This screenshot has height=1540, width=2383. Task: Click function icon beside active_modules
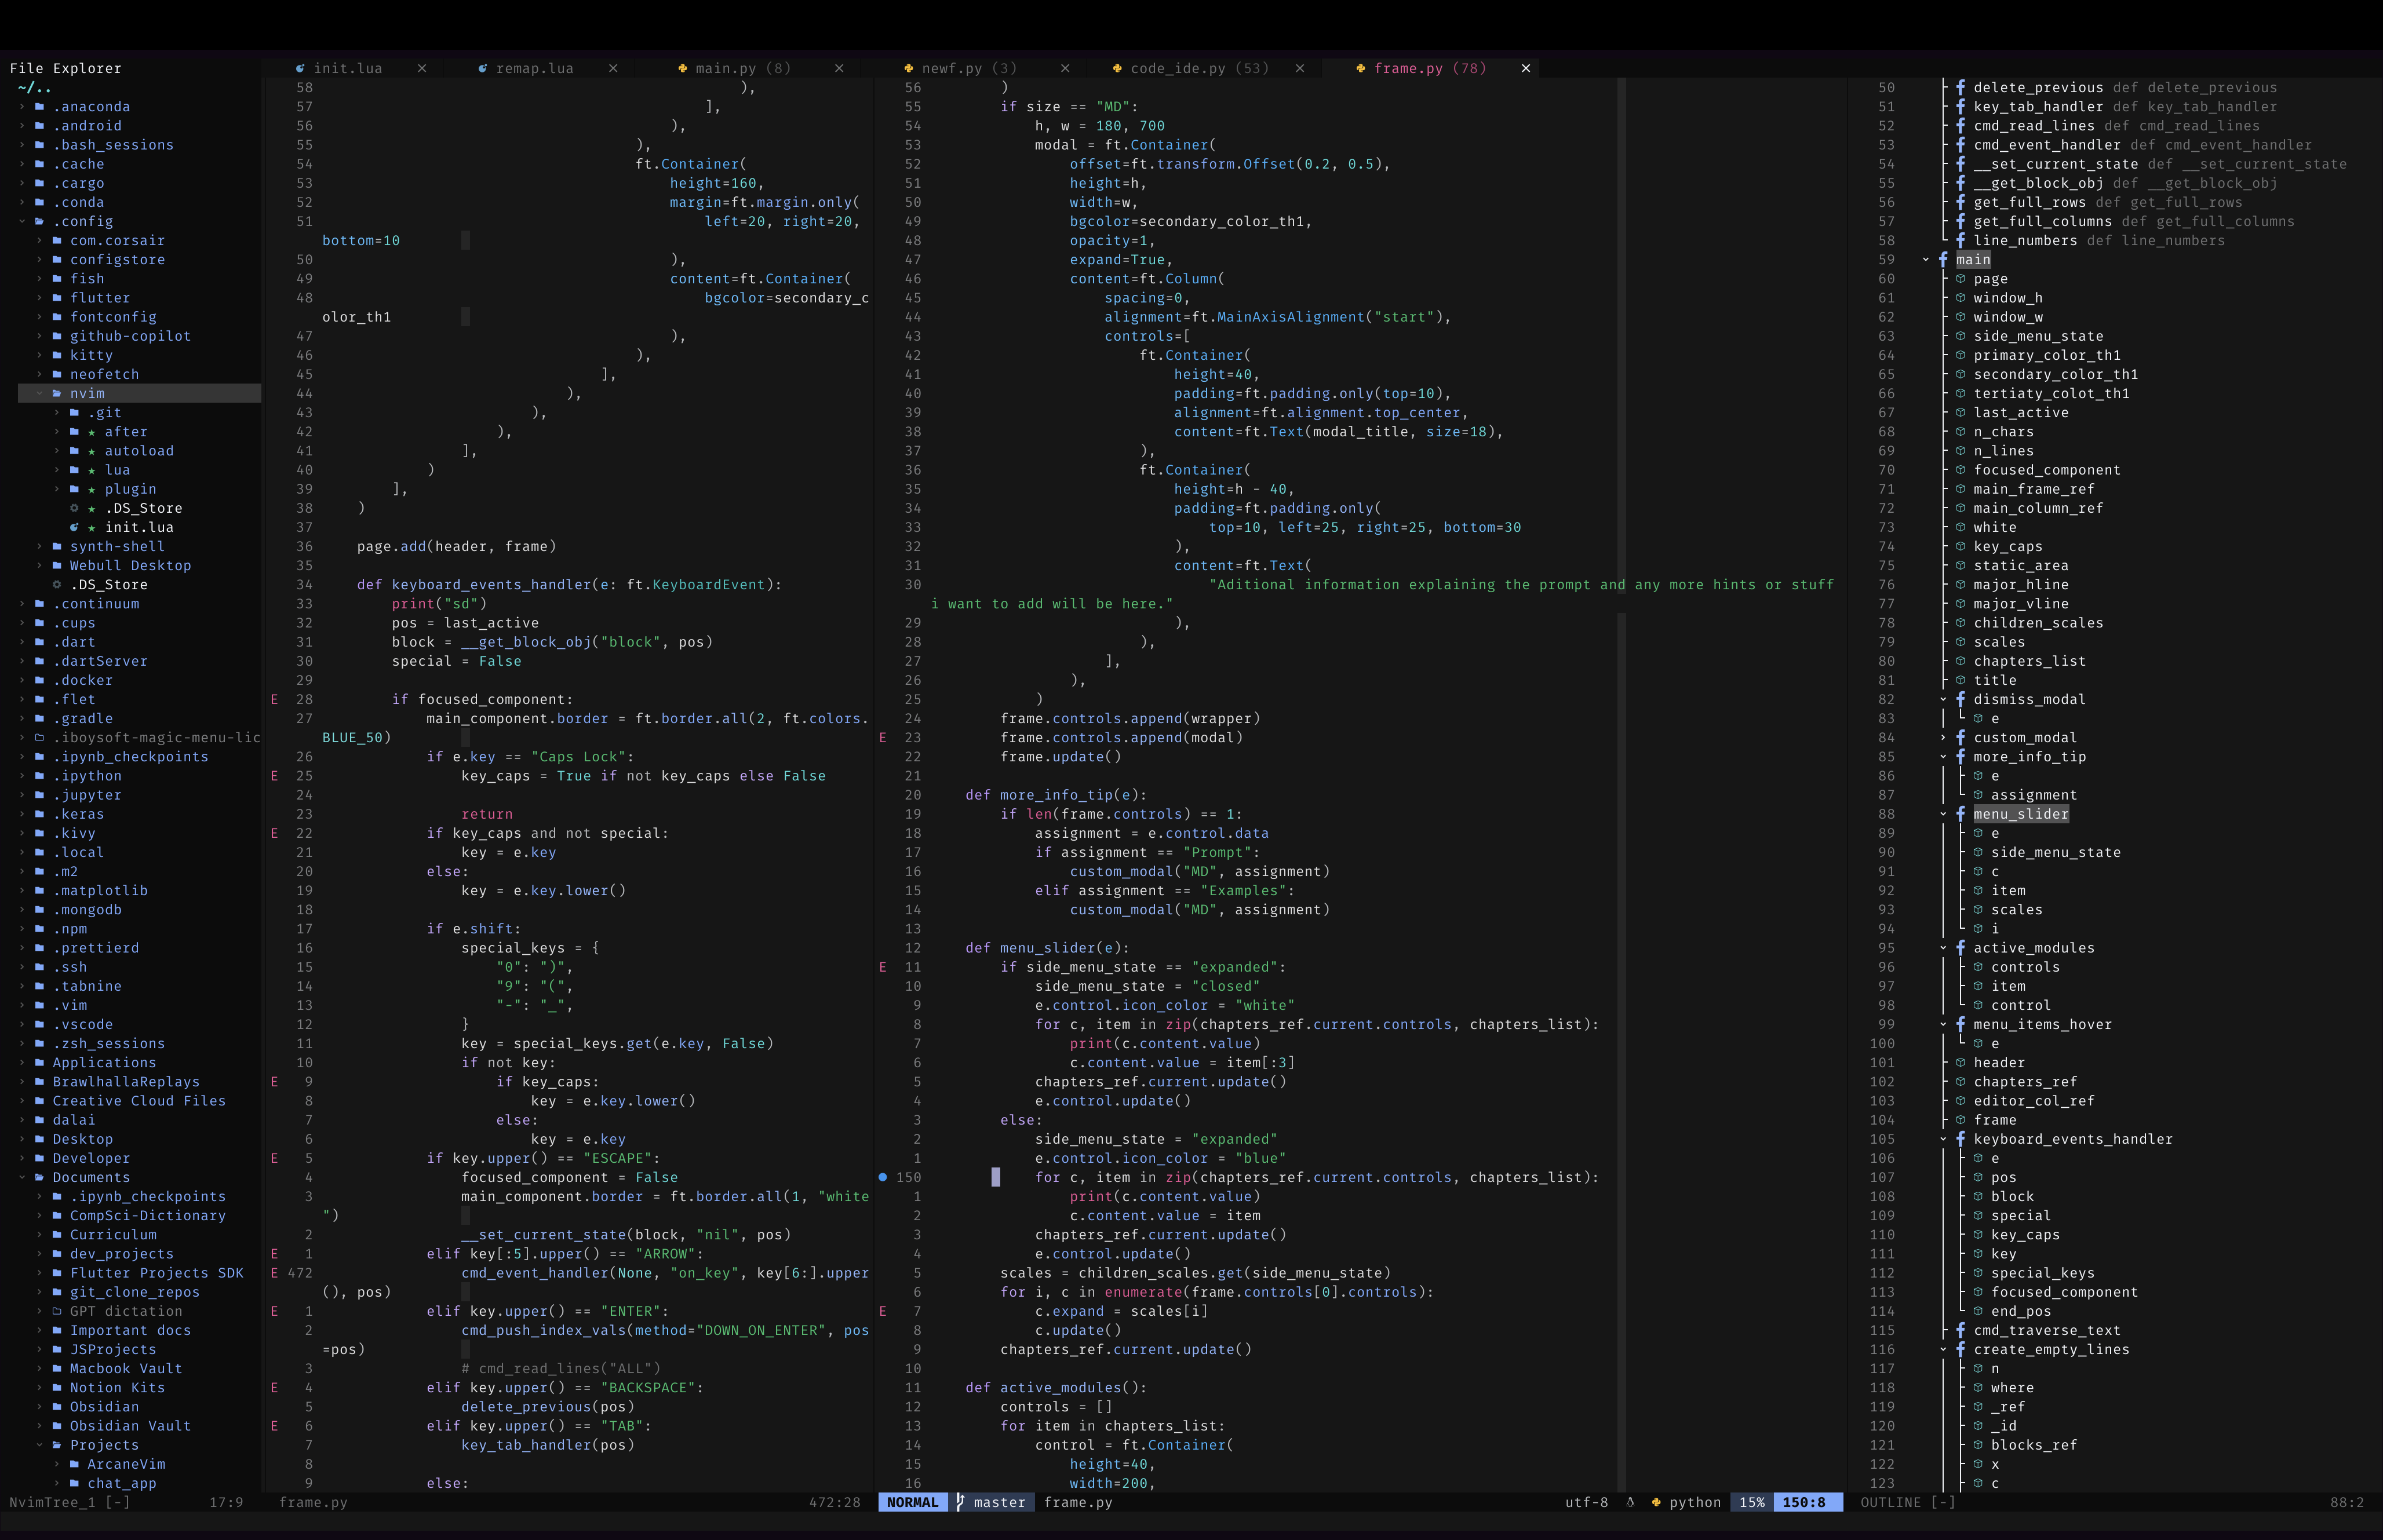click(x=1960, y=948)
